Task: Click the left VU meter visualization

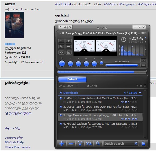Action: pos(84,46)
